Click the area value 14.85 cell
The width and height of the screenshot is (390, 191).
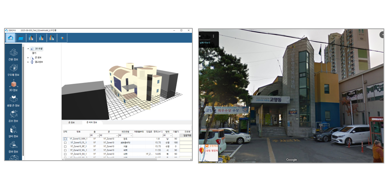[x=158, y=154]
